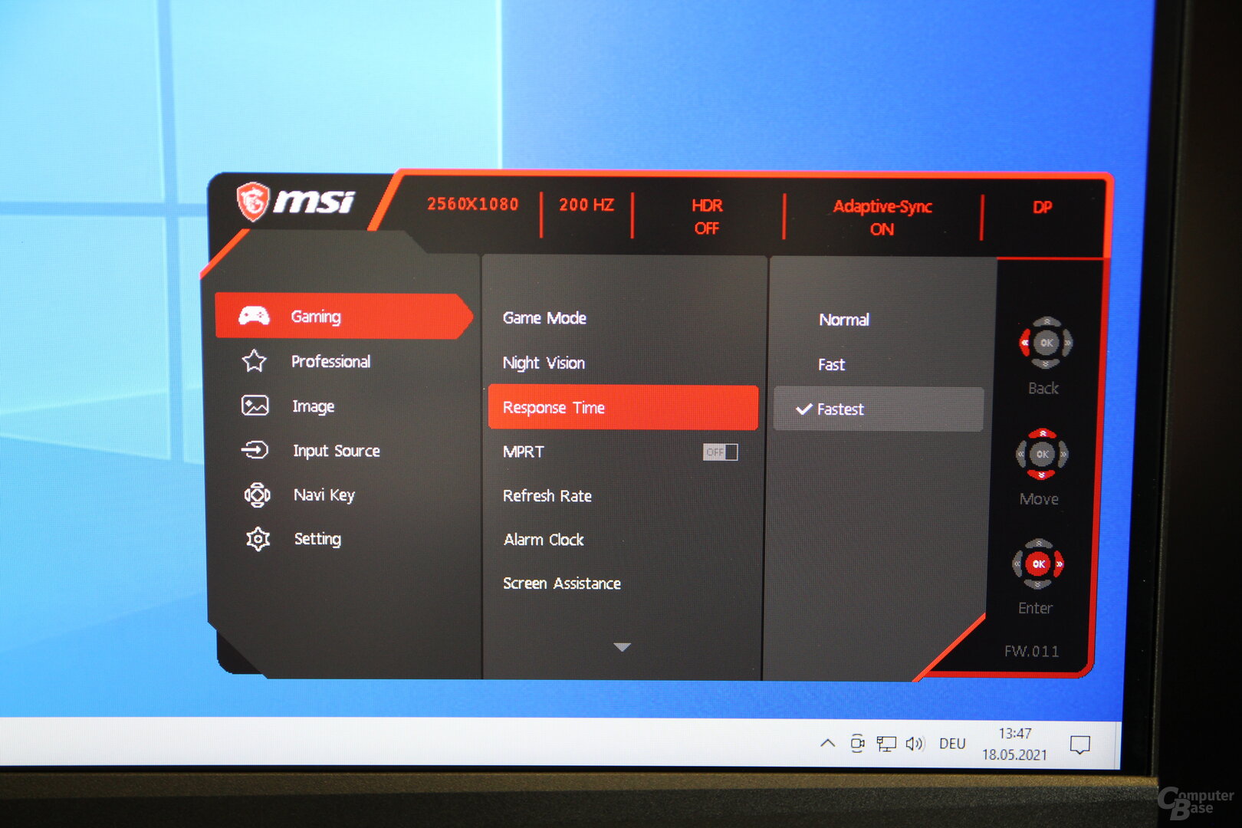Click the Back label
The image size is (1242, 828).
1043,389
